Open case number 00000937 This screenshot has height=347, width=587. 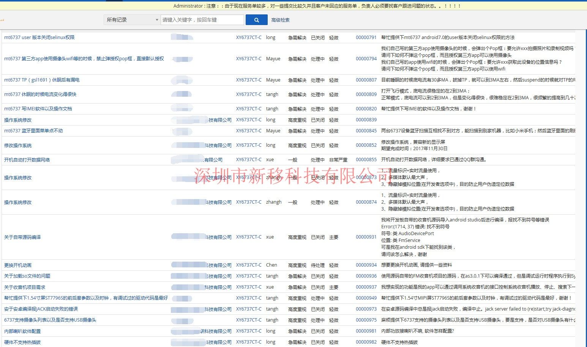click(366, 287)
